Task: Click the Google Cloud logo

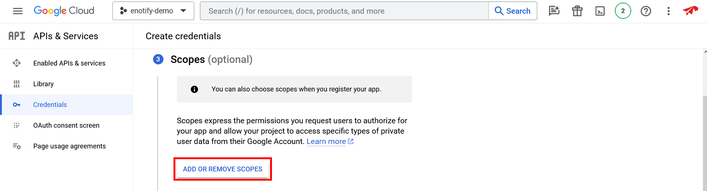Action: pos(64,11)
